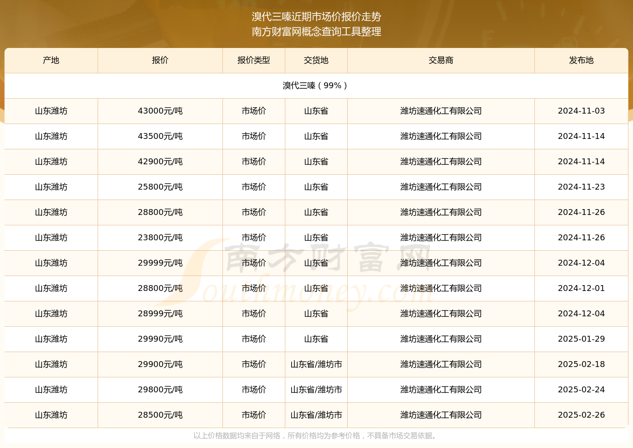Image resolution: width=633 pixels, height=448 pixels.
Task: Click 市场价 in the 29990元/吨 row
Action: coord(254,339)
